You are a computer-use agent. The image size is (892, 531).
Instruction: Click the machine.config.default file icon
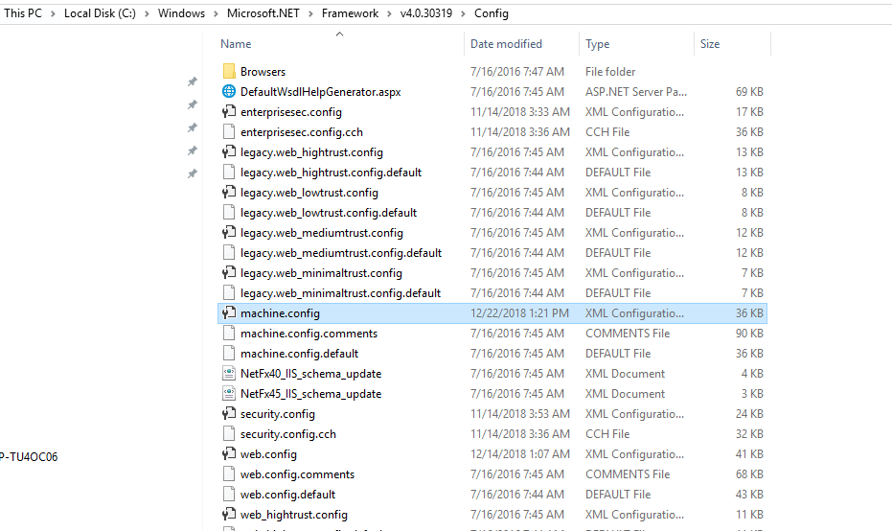click(229, 354)
